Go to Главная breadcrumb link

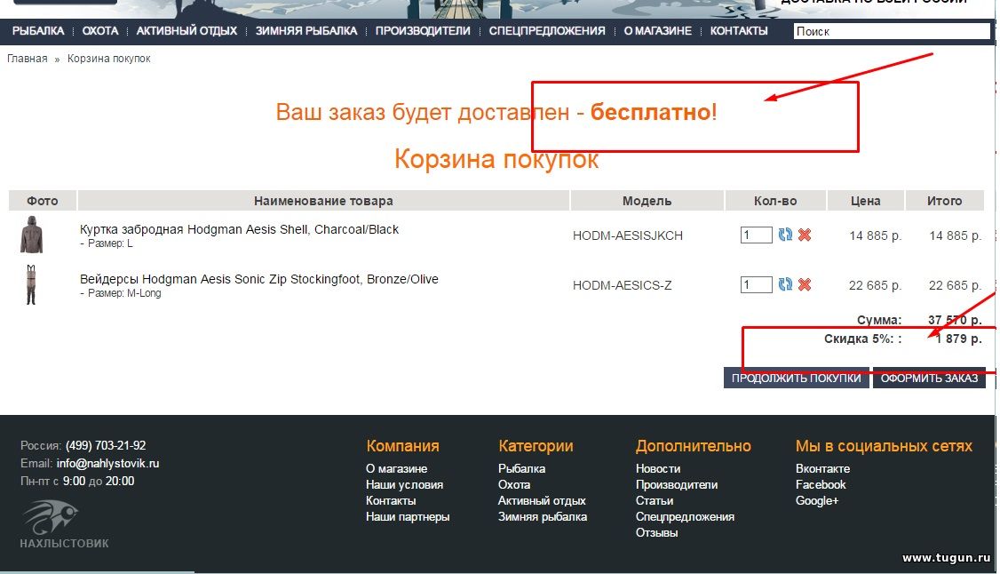pyautogui.click(x=27, y=59)
